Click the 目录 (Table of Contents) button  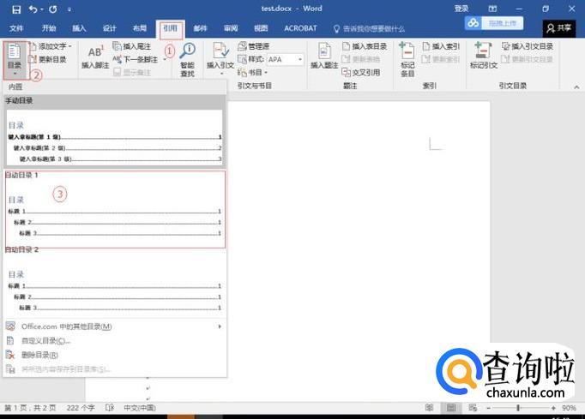click(x=15, y=57)
